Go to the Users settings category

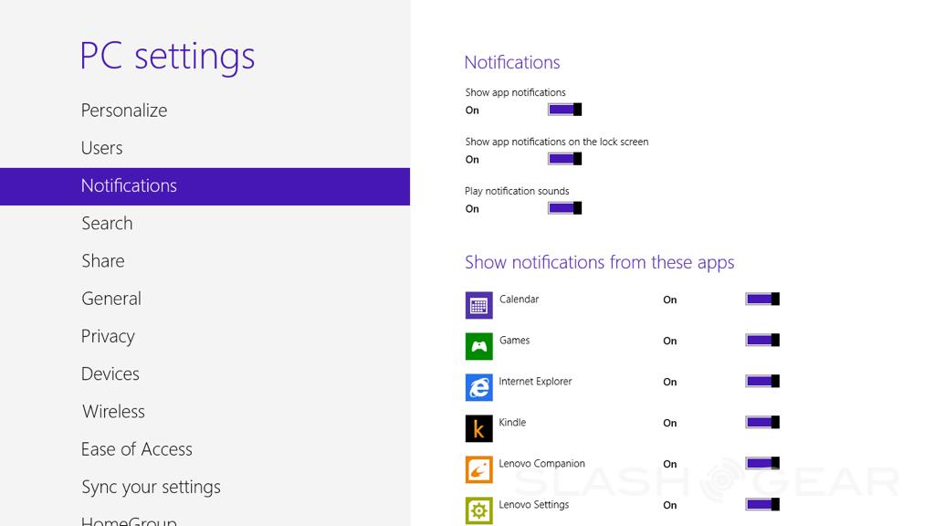[101, 148]
